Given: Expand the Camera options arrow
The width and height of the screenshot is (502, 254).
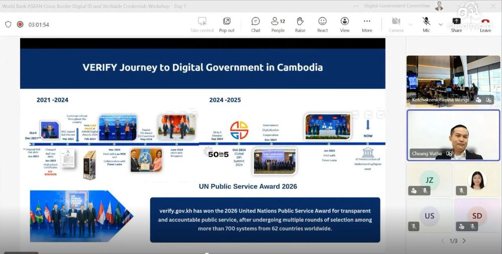Looking at the screenshot, I should pyautogui.click(x=411, y=24).
